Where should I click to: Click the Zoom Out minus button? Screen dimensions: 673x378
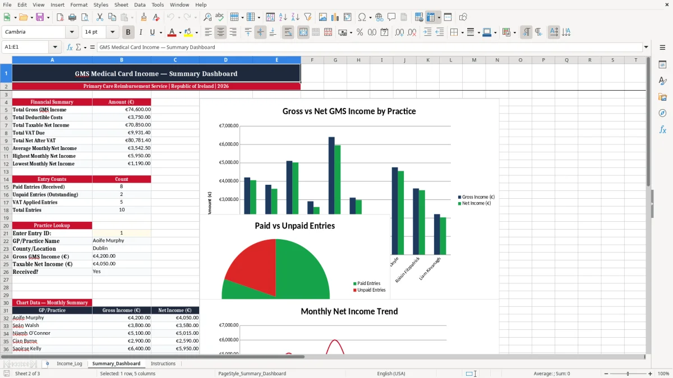click(606, 374)
